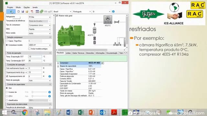Open the Modo de operação Auto dropdown

39,81
